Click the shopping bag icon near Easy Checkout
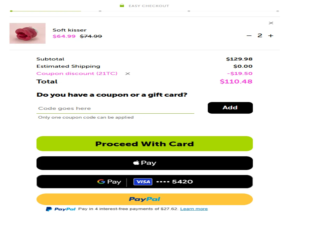Image resolution: width=311 pixels, height=225 pixels. point(122,5)
